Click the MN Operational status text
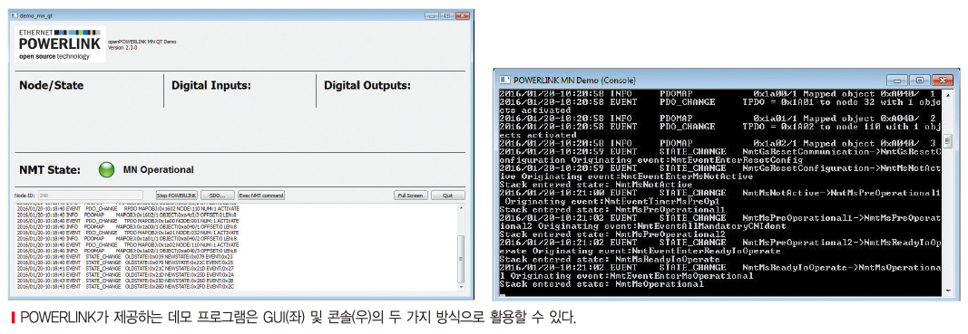 pyautogui.click(x=158, y=170)
